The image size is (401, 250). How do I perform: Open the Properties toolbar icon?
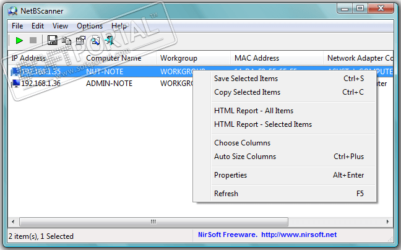coord(81,40)
